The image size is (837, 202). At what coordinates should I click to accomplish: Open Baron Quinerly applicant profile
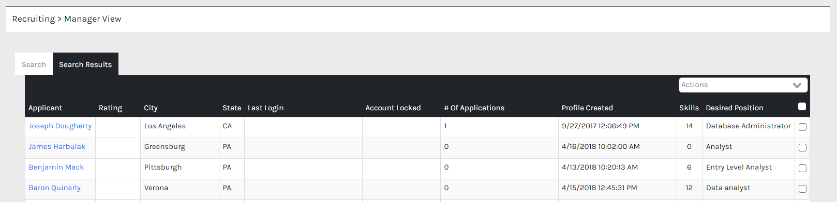pos(55,188)
